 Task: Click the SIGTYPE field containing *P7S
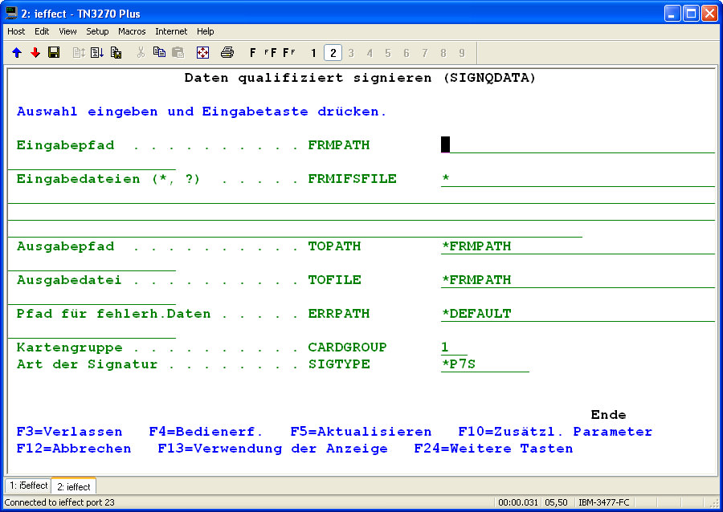484,365
